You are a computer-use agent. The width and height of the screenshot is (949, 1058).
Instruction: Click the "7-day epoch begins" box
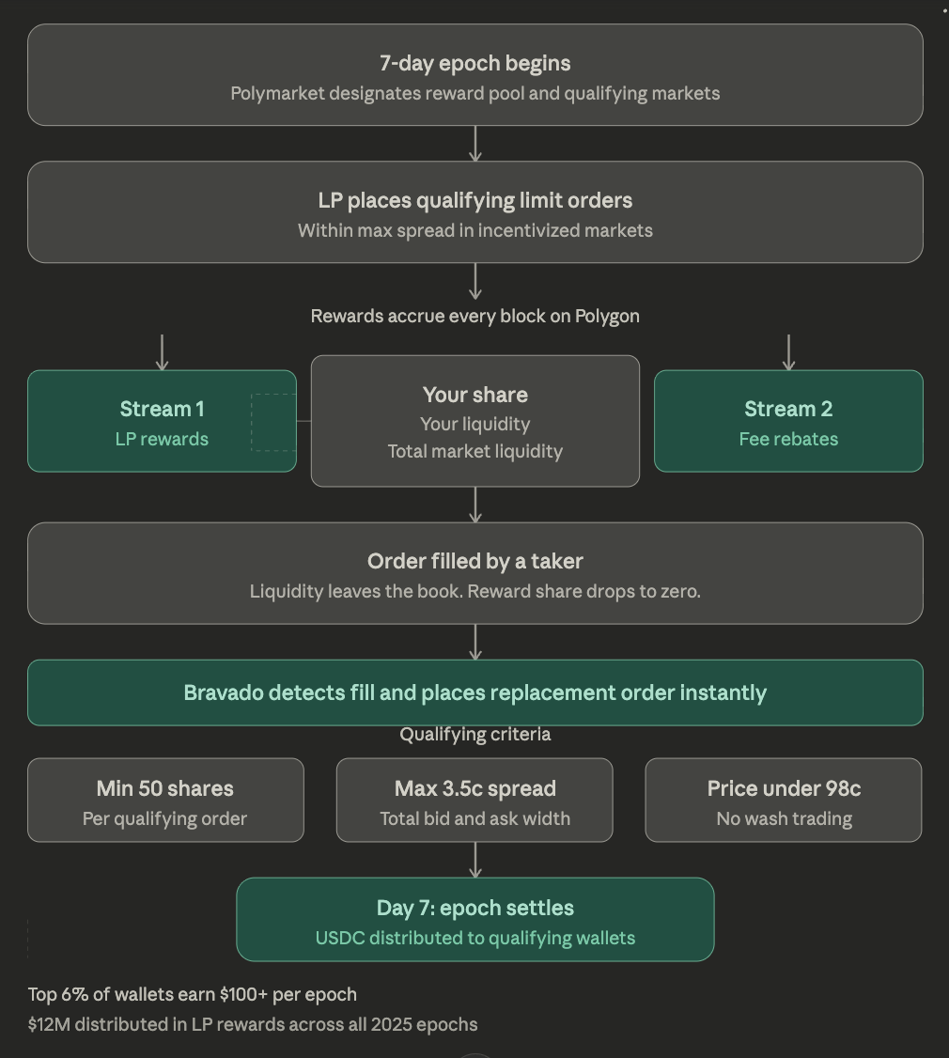click(474, 75)
